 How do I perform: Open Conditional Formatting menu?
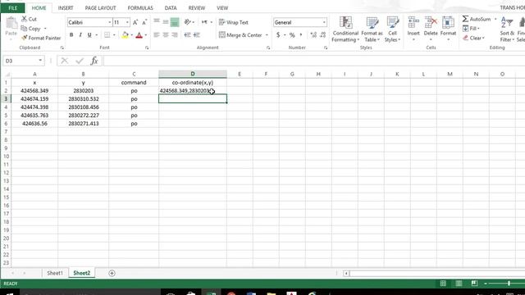pyautogui.click(x=345, y=29)
